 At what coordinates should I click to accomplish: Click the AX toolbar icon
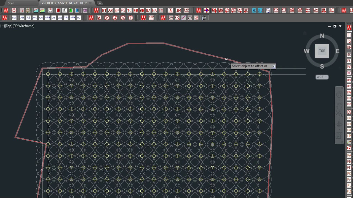[x=292, y=10]
